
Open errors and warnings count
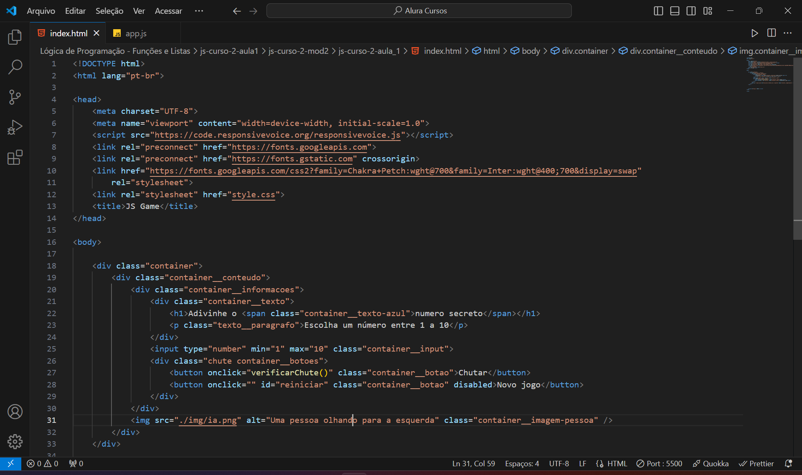(43, 463)
